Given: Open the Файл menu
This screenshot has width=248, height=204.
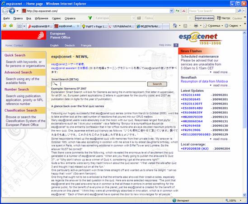Looking at the screenshot, I should pos(6,19).
